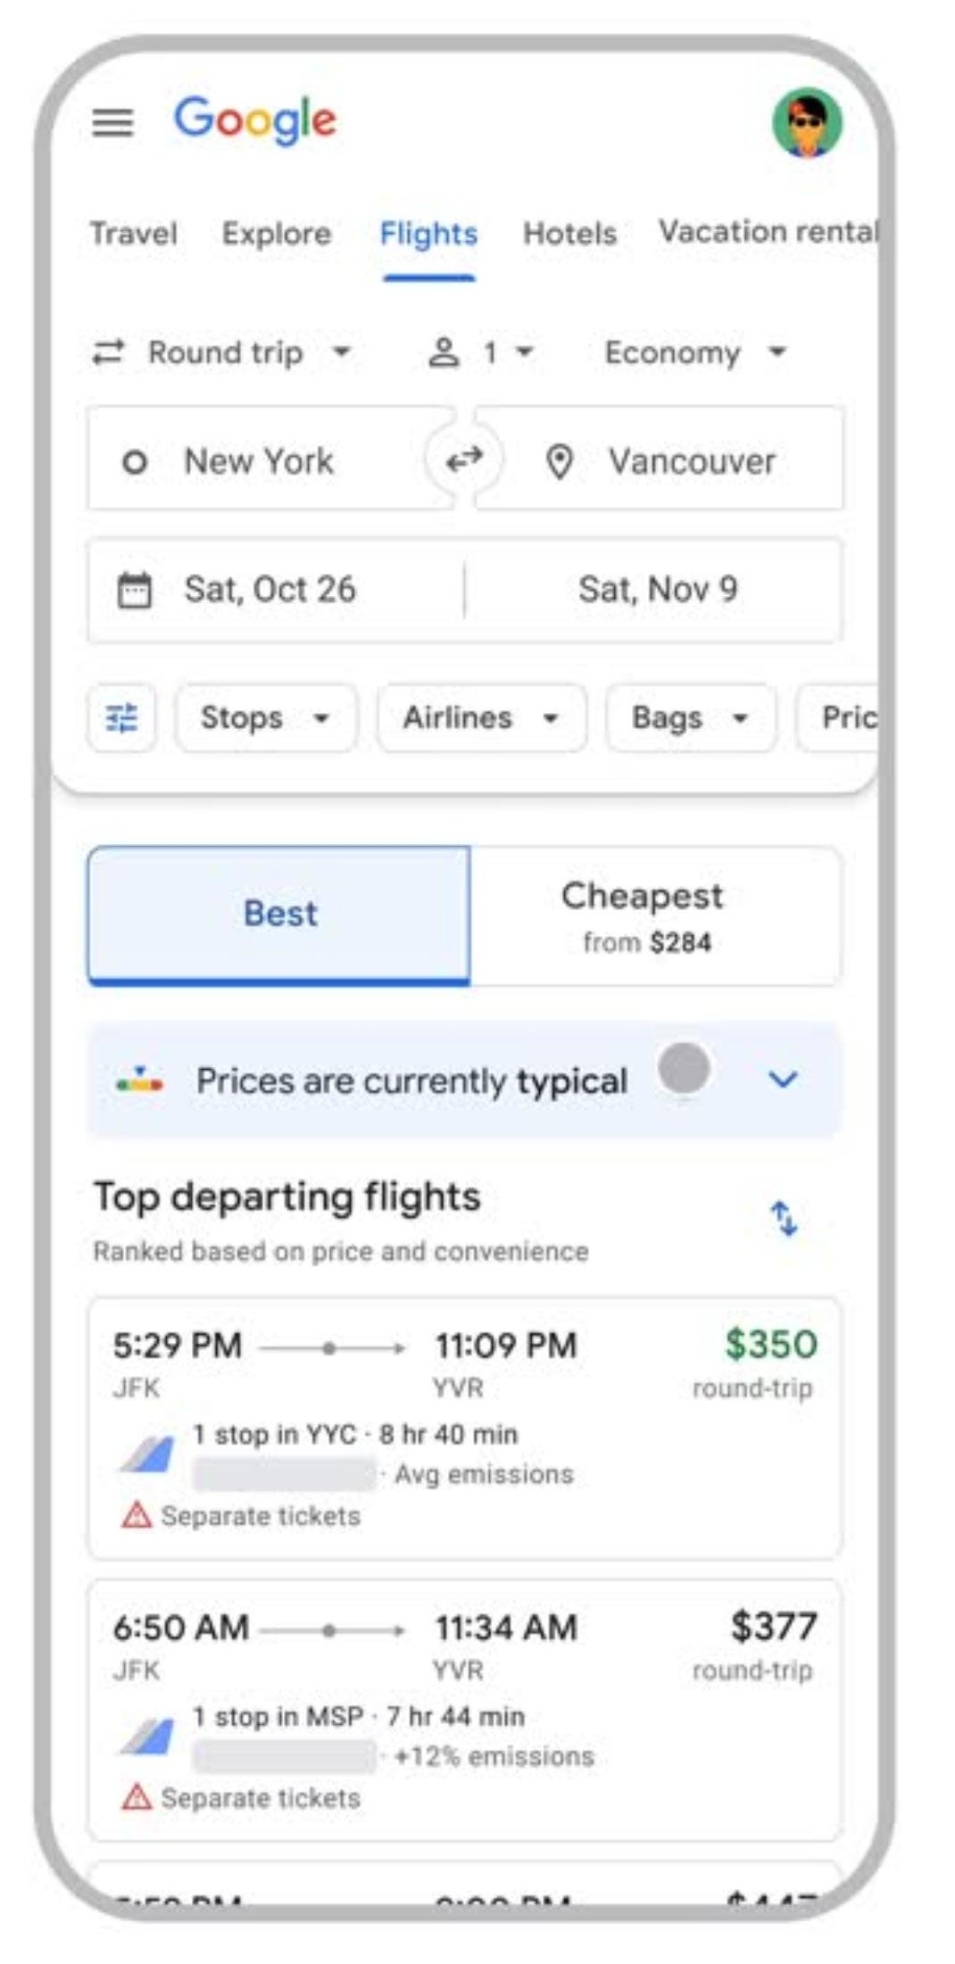The image size is (955, 1964).
Task: Open the all filters icon
Action: 122,717
